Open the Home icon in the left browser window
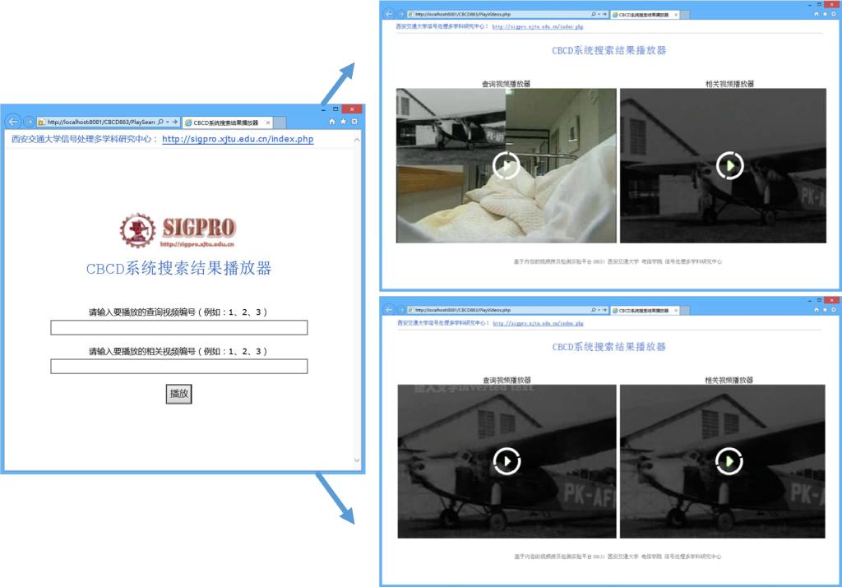The height and width of the screenshot is (587, 842). (332, 122)
